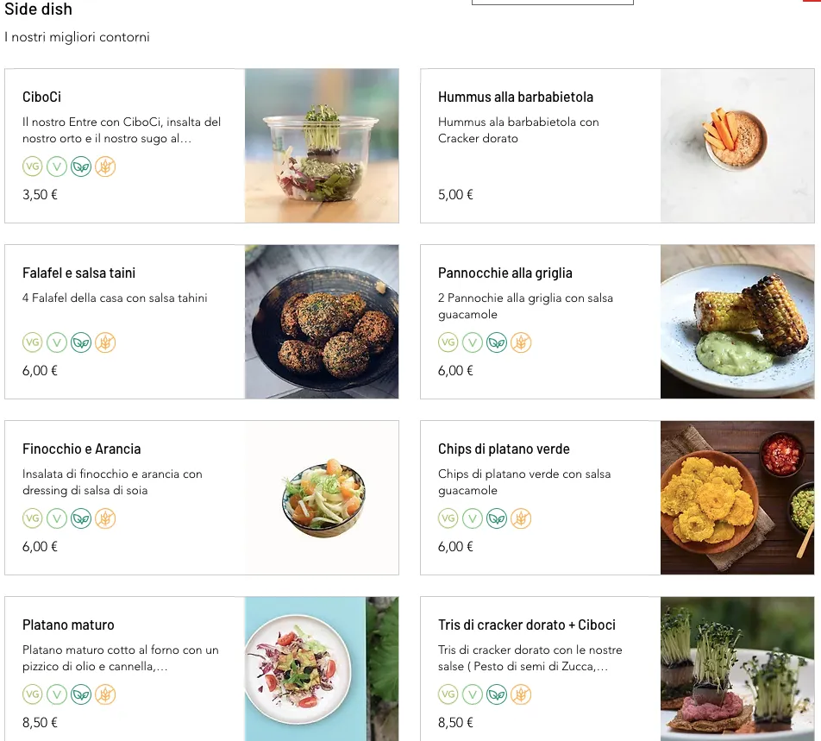Image resolution: width=821 pixels, height=741 pixels.
Task: View the beetroot hummus bowl photo
Action: 737,146
